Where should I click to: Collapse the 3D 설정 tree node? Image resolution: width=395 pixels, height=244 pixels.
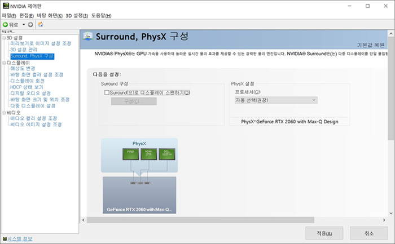4,38
